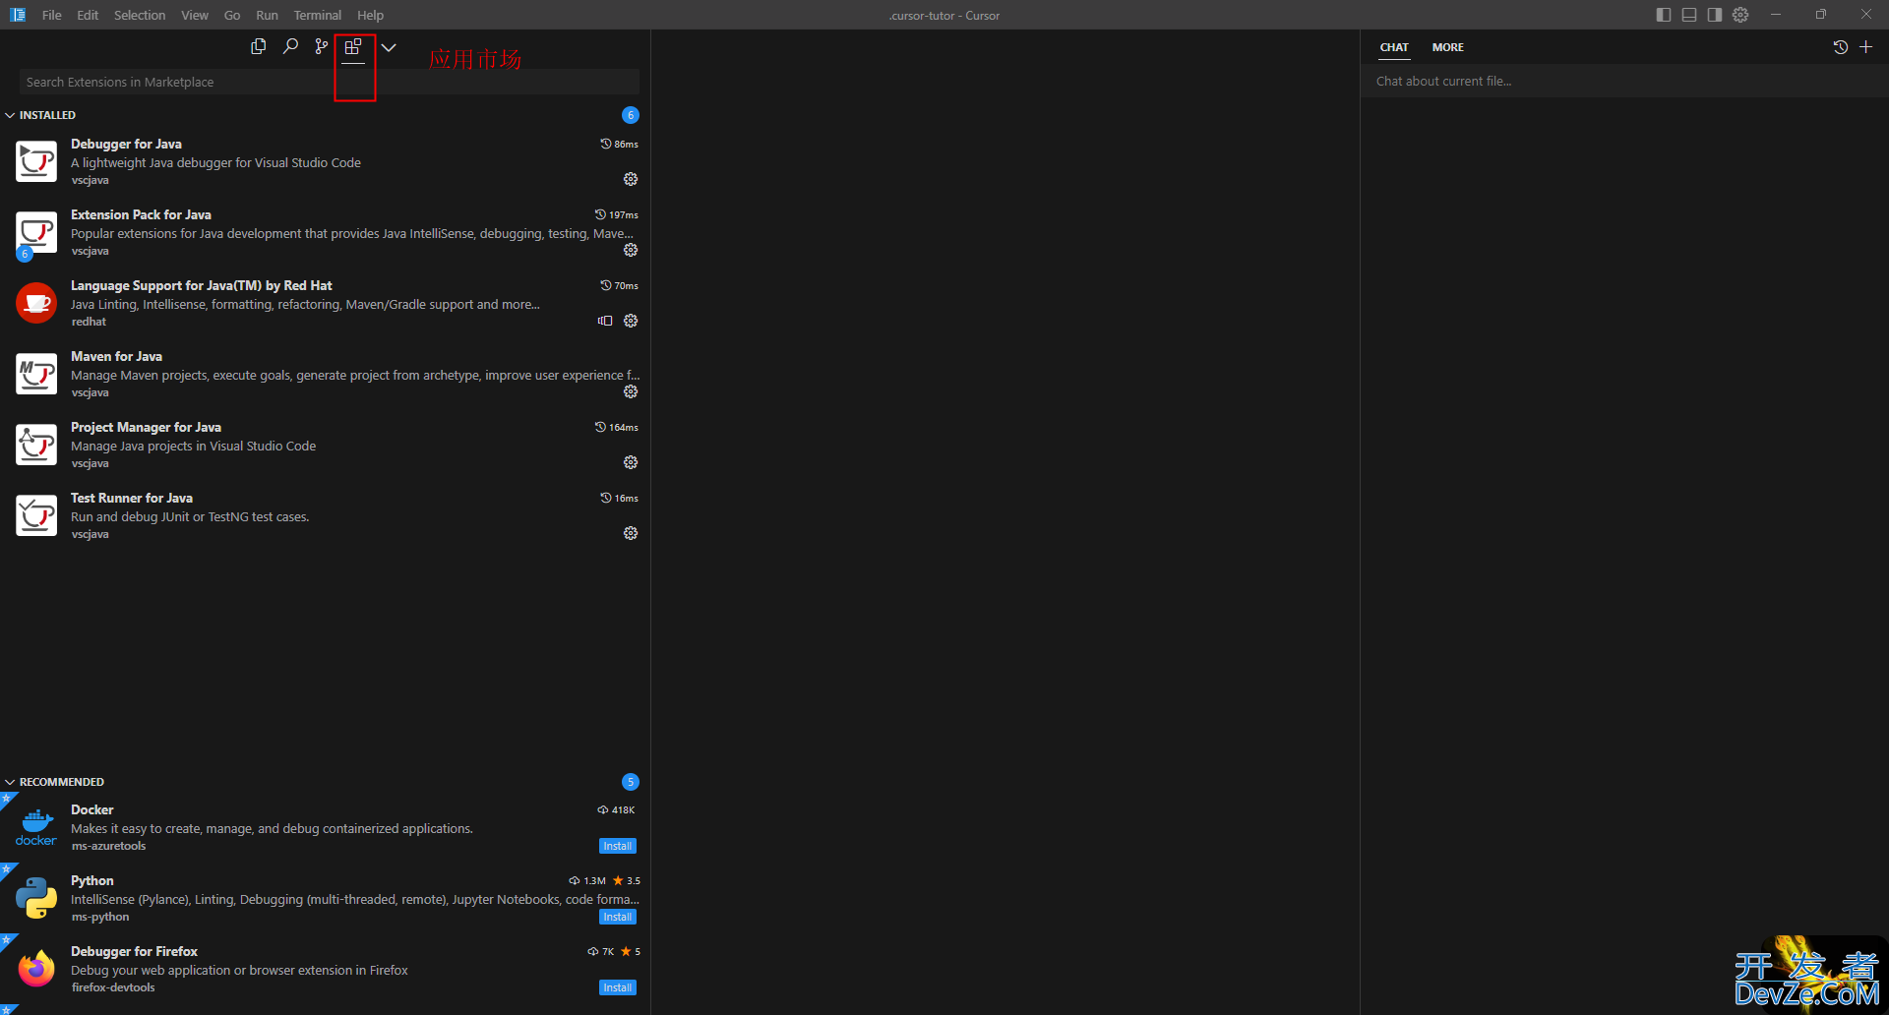1889x1015 pixels.
Task: Install the Docker extension
Action: 618,846
